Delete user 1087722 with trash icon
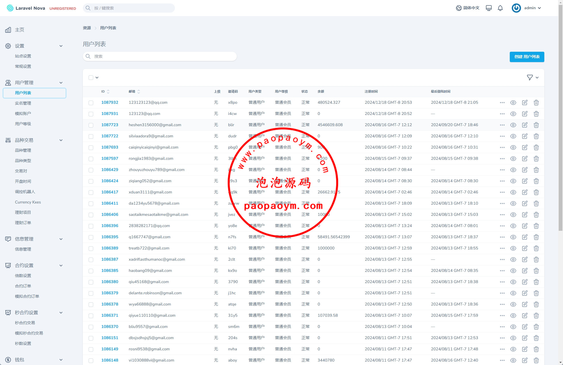This screenshot has width=563, height=365. (536, 136)
